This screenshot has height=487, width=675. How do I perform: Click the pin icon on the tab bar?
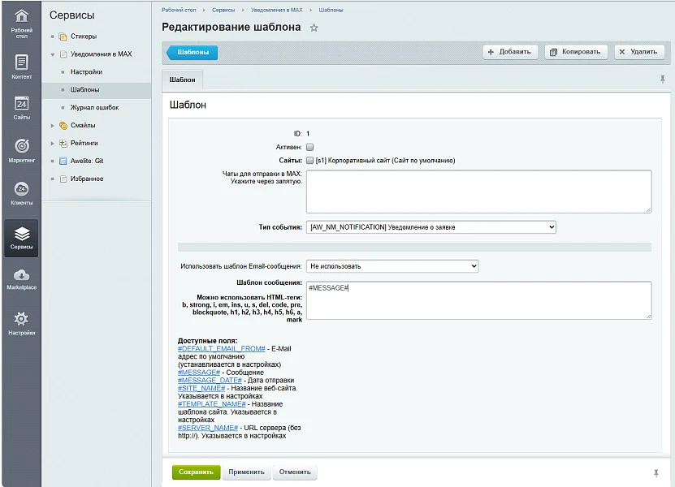click(663, 80)
